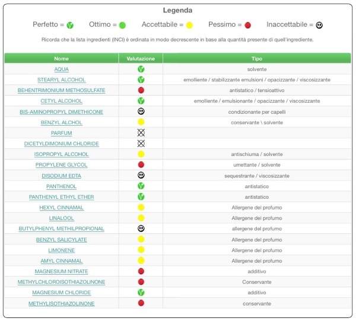Click the green rating icon for MAGNESIUM CHLORIDE
This screenshot has height=321, width=356.
[141, 293]
